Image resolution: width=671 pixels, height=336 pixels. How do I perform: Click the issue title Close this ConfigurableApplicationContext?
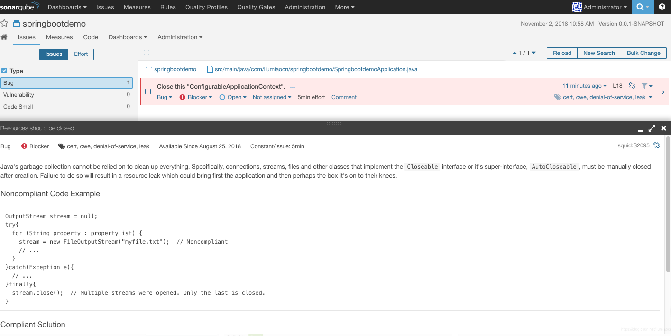point(221,87)
